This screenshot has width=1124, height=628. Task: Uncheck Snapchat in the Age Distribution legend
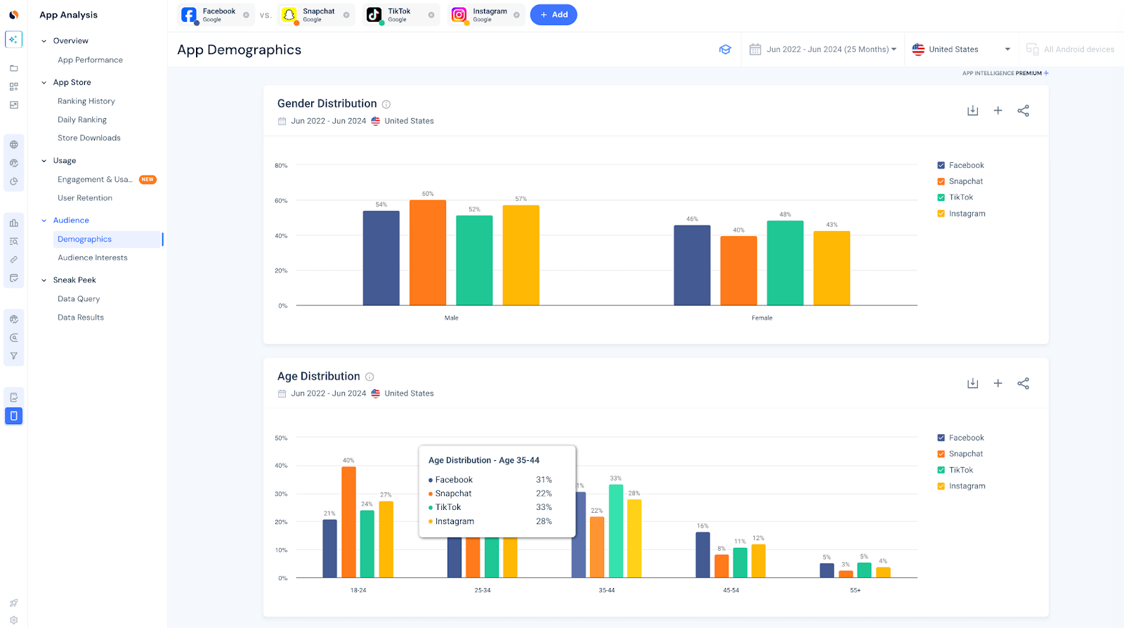(x=941, y=454)
